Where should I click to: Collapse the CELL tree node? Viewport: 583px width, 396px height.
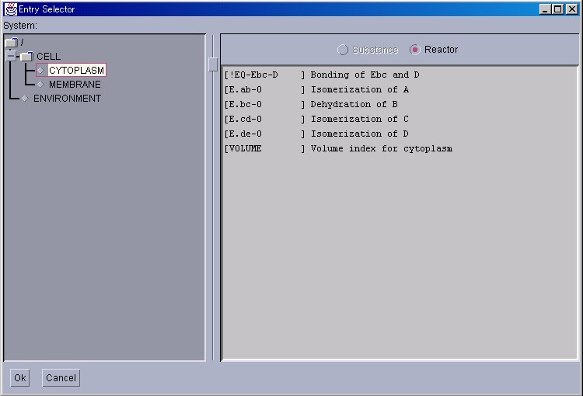tap(10, 57)
